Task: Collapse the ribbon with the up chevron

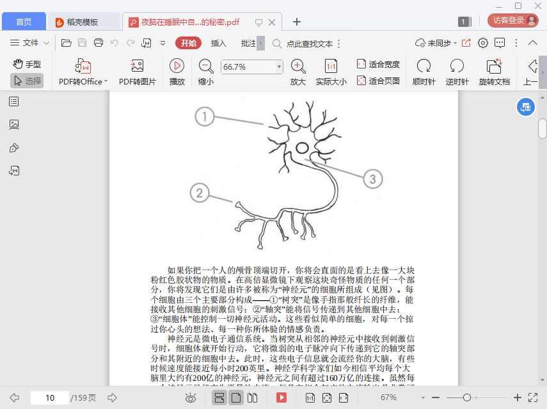Action: tap(533, 43)
